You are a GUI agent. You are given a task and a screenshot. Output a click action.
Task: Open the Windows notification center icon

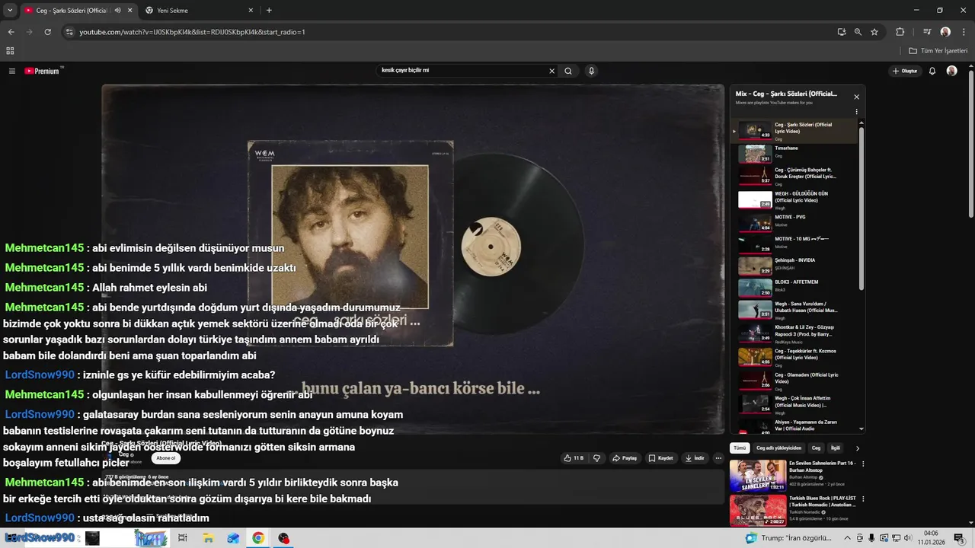coord(959,538)
